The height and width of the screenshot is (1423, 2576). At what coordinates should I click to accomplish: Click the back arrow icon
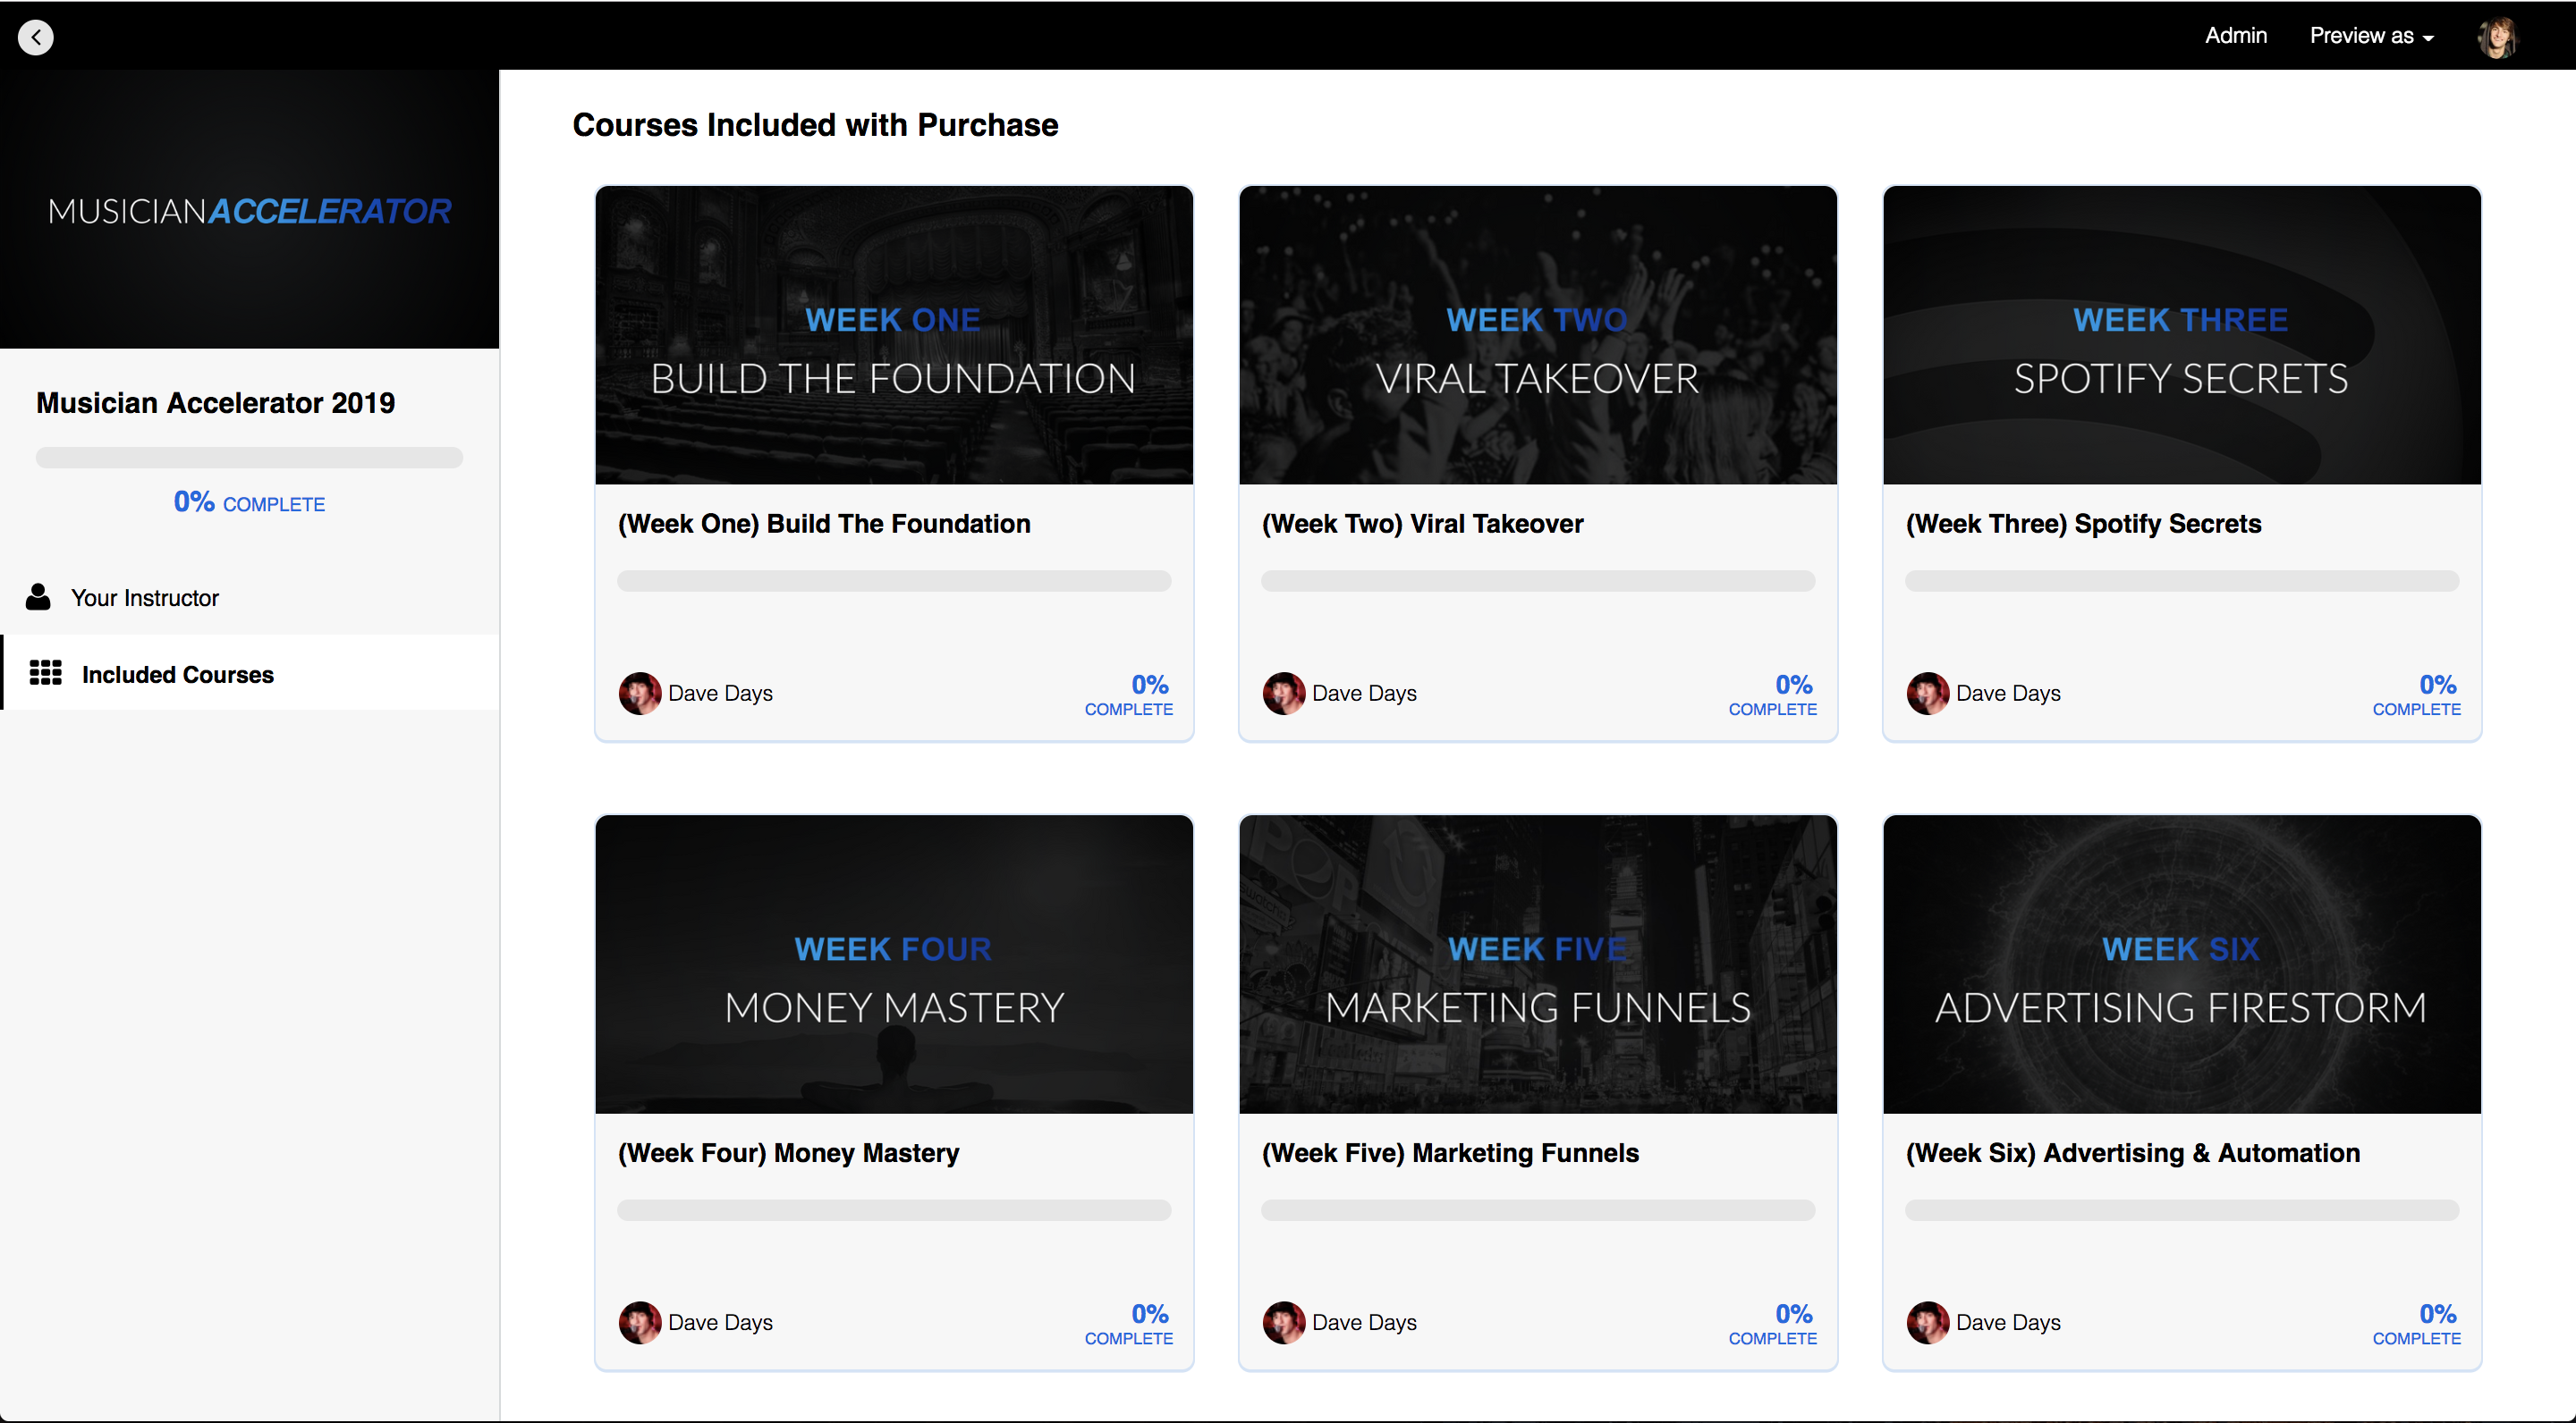point(36,37)
